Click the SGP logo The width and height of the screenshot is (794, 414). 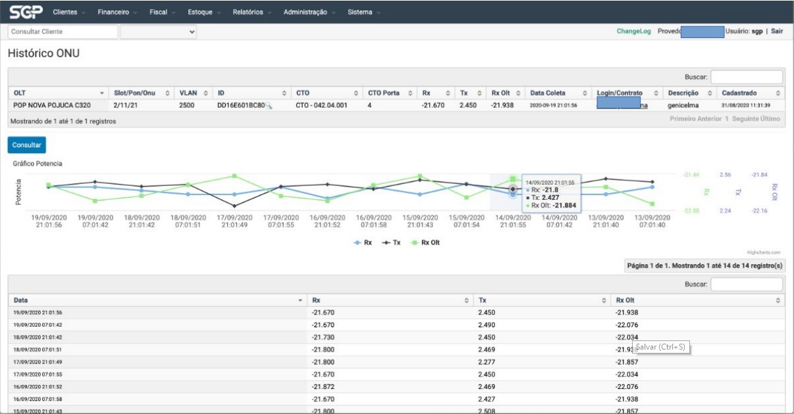(26, 12)
